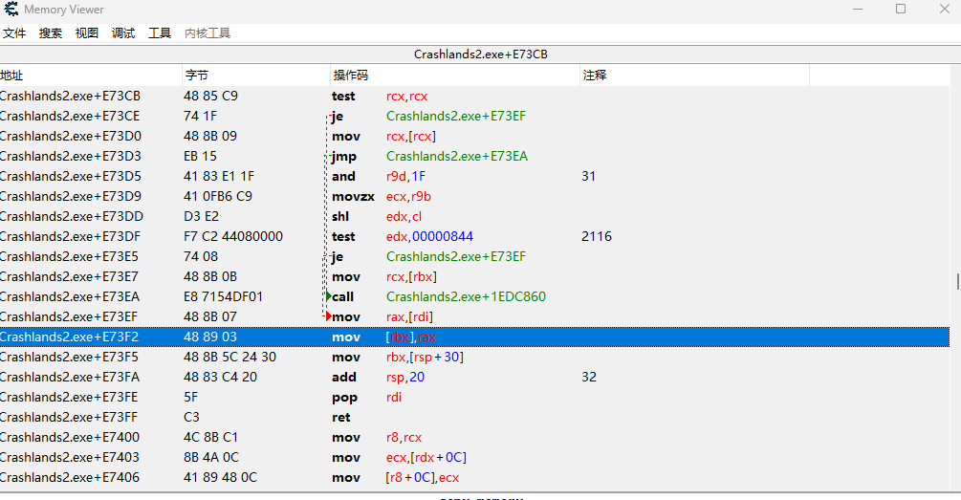Click the comment value 2116
The height and width of the screenshot is (500, 961).
597,236
